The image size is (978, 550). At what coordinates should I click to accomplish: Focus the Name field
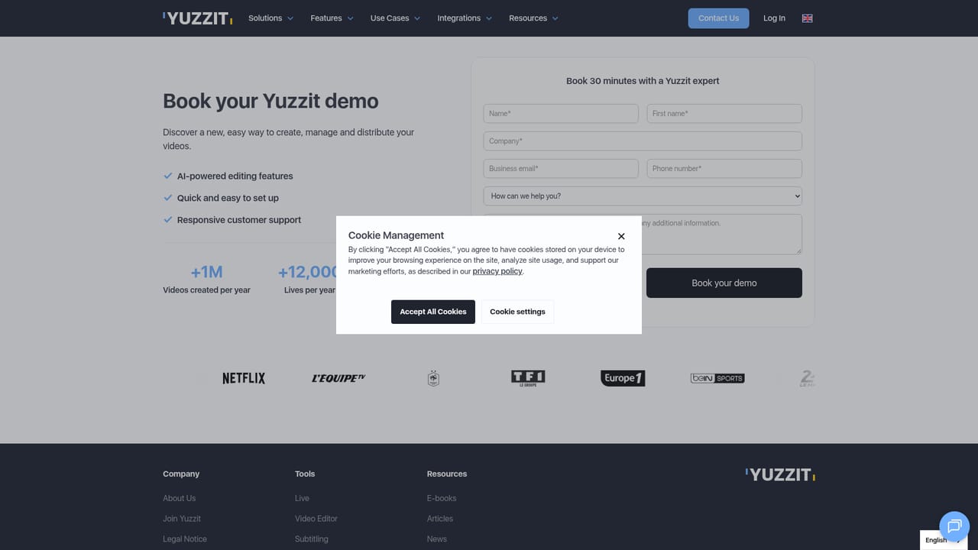pyautogui.click(x=561, y=114)
